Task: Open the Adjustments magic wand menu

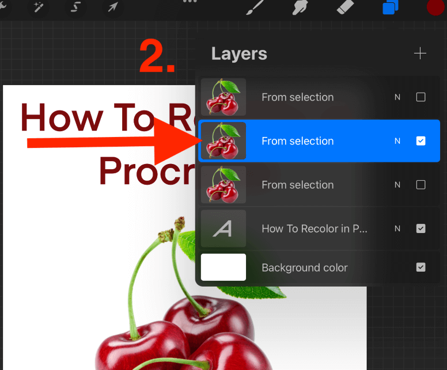Action: click(x=38, y=7)
